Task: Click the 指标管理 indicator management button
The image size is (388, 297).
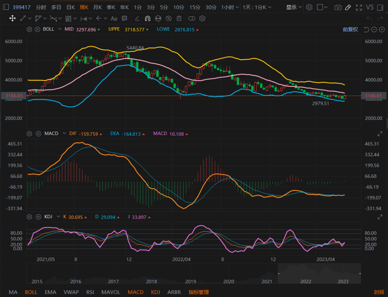Action: [x=199, y=292]
